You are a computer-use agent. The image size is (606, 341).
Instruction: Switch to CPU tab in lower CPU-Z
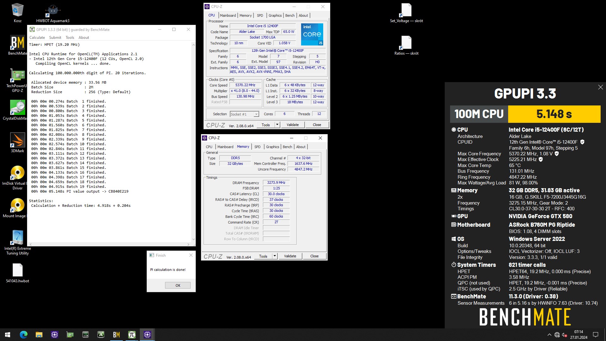click(x=209, y=147)
